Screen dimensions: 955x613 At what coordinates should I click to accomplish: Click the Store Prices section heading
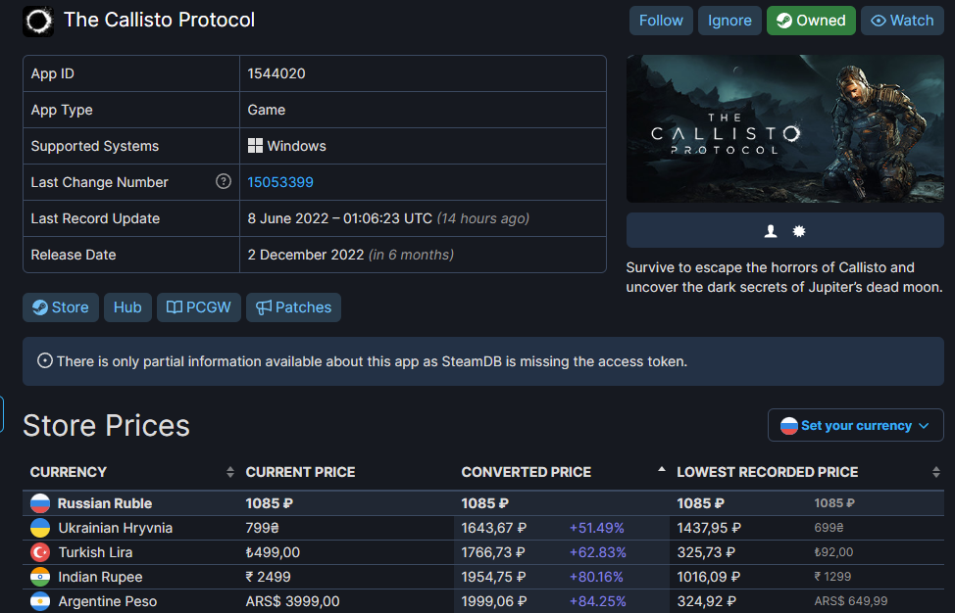click(107, 425)
